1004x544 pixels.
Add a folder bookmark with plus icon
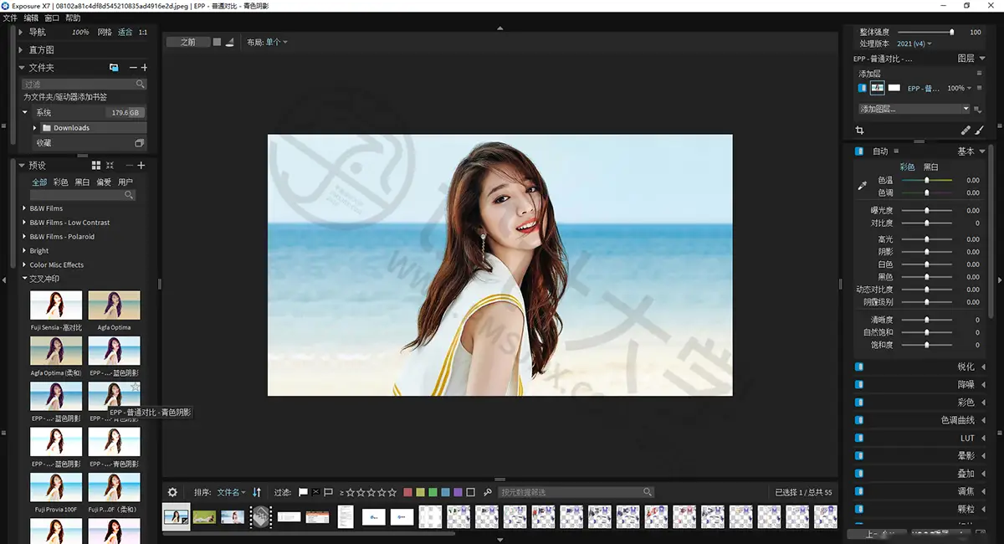[144, 67]
